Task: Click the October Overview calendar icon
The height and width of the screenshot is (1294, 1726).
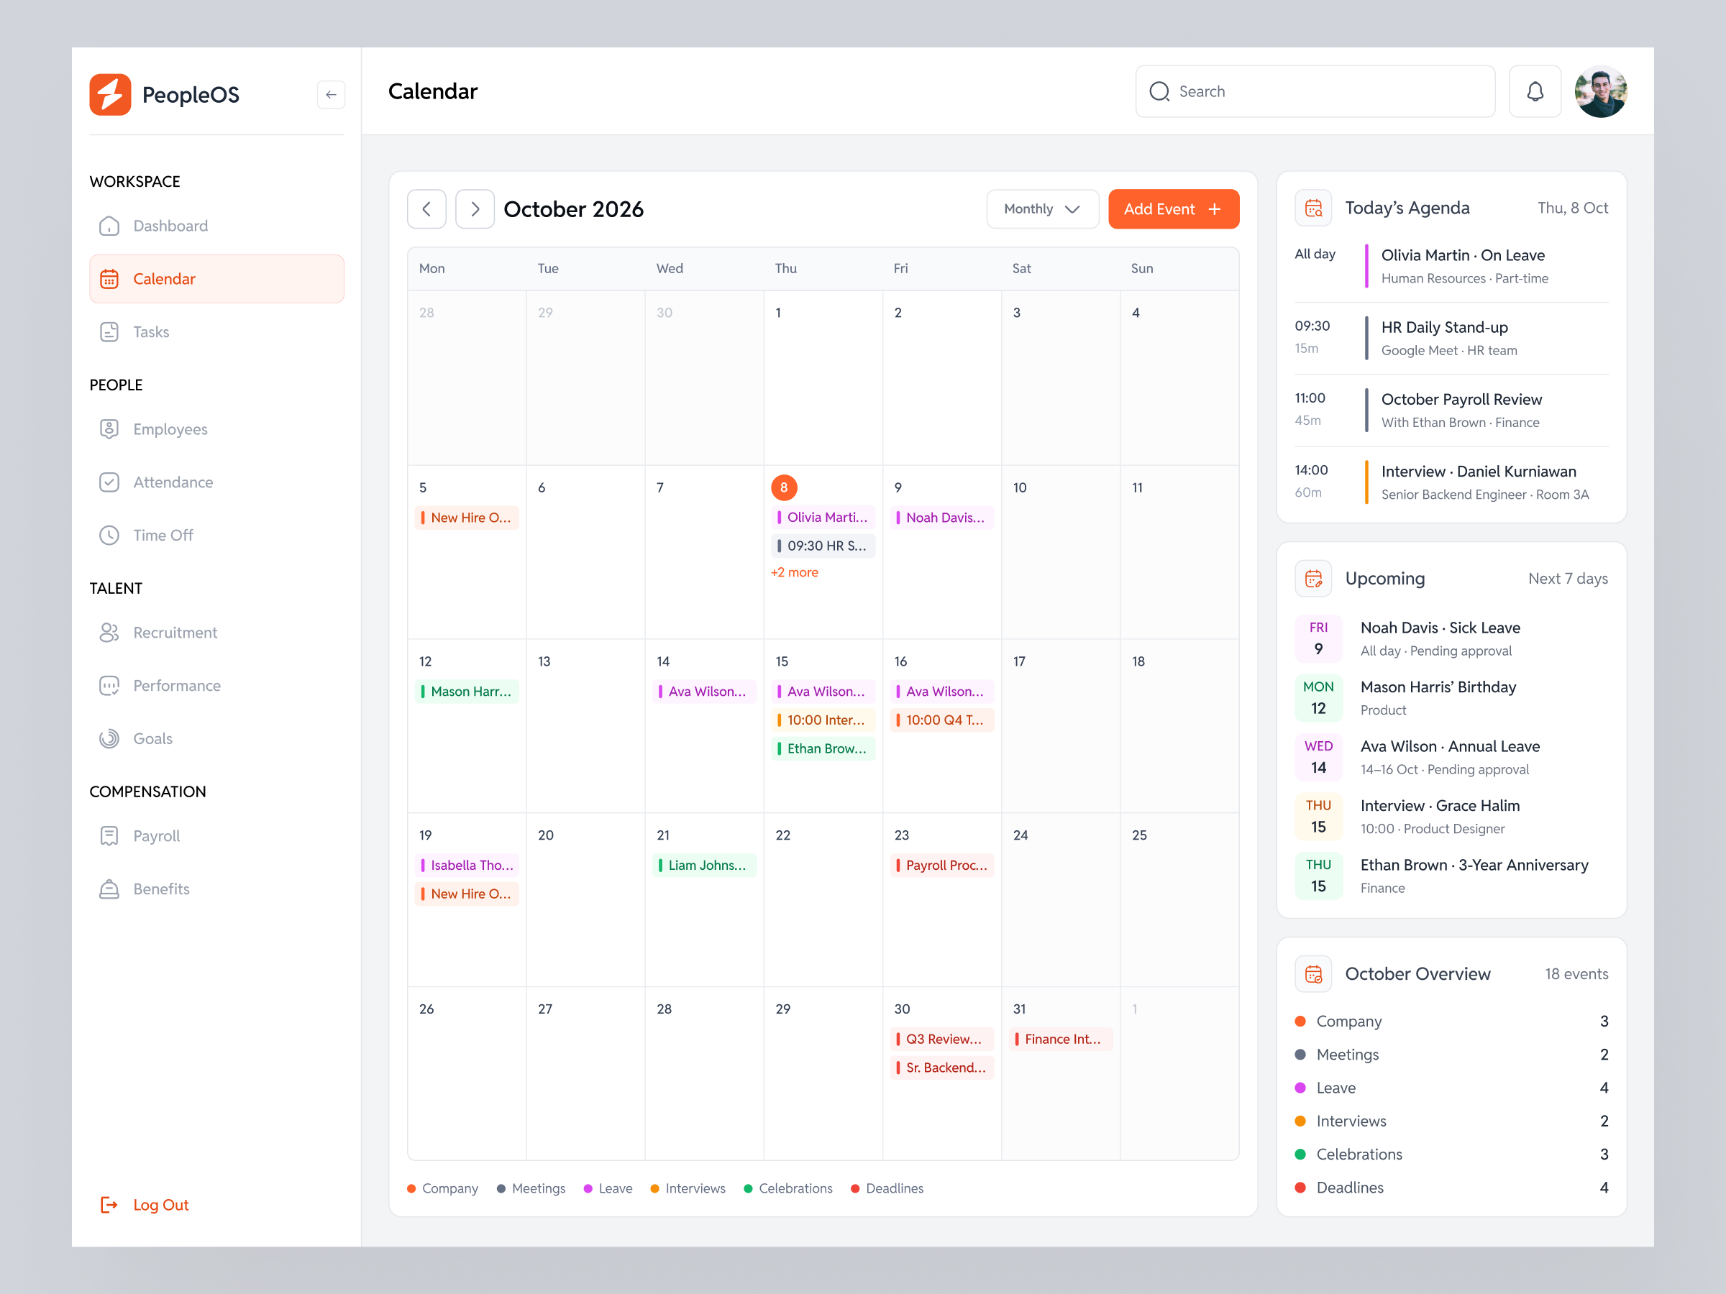Action: click(x=1313, y=974)
